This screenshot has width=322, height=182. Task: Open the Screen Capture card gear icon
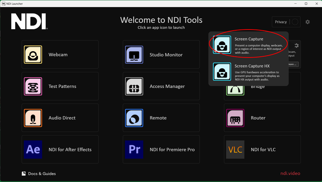point(296,45)
